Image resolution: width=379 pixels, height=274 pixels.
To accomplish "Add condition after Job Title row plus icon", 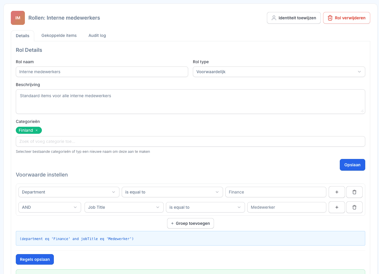I will point(337,207).
